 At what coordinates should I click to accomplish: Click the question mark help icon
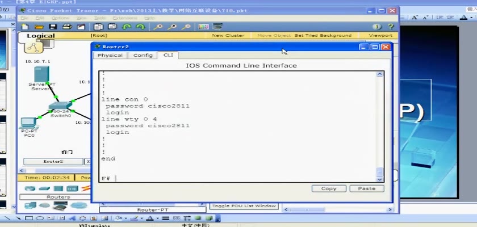(391, 27)
